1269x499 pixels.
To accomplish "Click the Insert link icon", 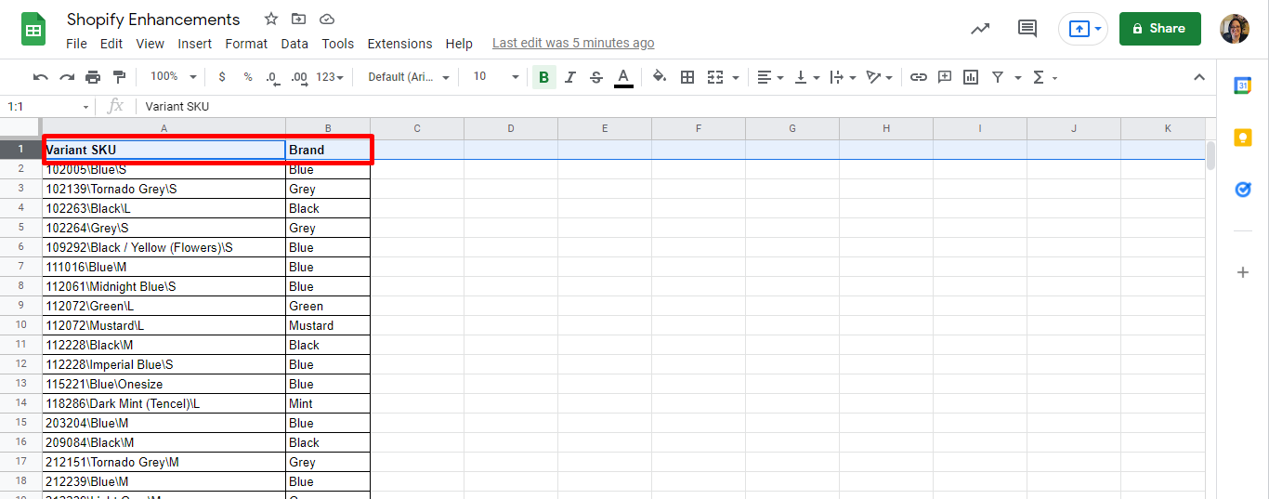I will tap(918, 77).
